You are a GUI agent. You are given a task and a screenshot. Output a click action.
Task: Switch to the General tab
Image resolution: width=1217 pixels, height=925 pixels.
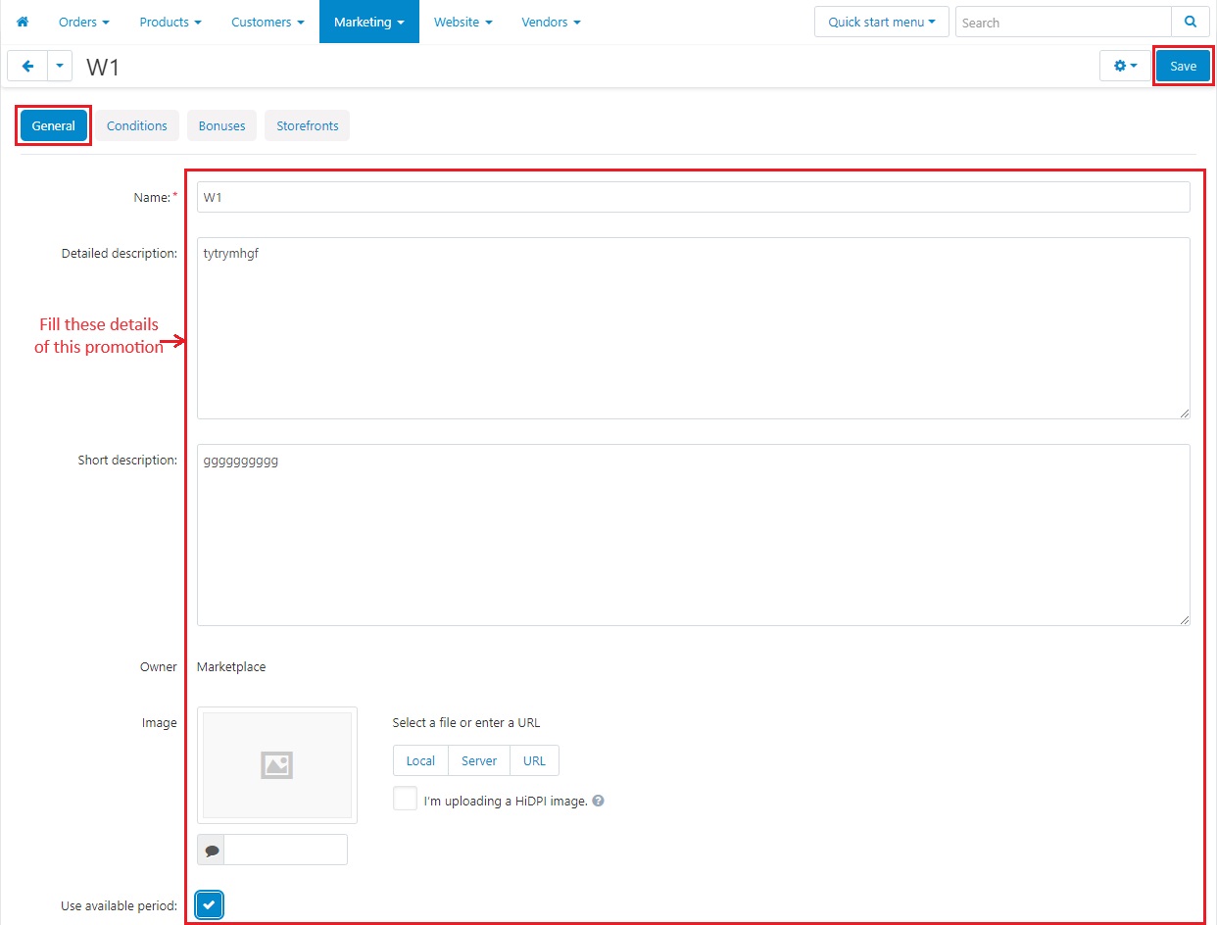54,125
